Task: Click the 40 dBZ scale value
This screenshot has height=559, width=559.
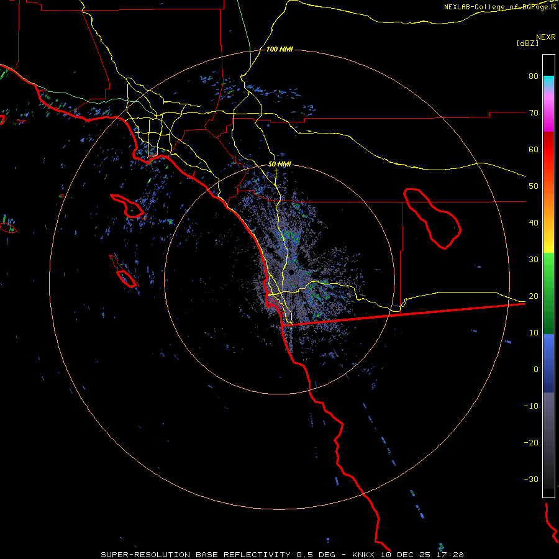Action: tap(534, 223)
